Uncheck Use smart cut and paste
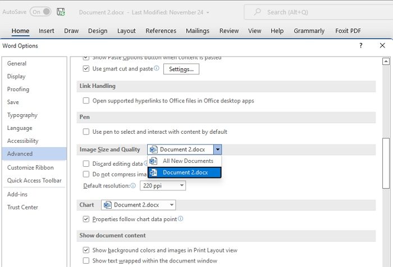Screen dimensions: 393x267 (x=86, y=68)
